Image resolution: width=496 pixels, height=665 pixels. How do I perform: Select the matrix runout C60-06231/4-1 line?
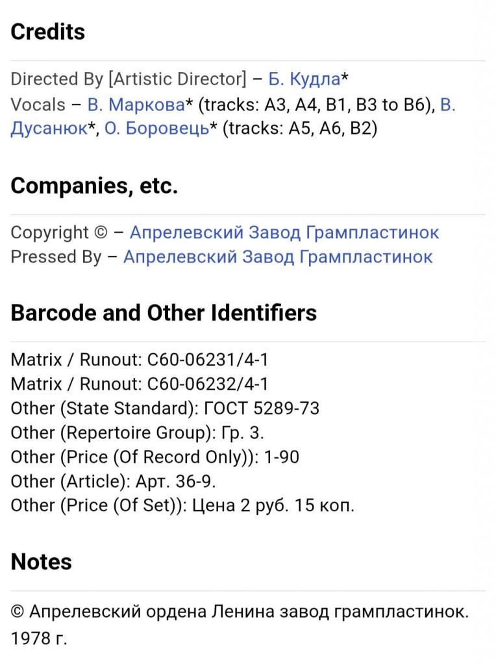point(140,359)
